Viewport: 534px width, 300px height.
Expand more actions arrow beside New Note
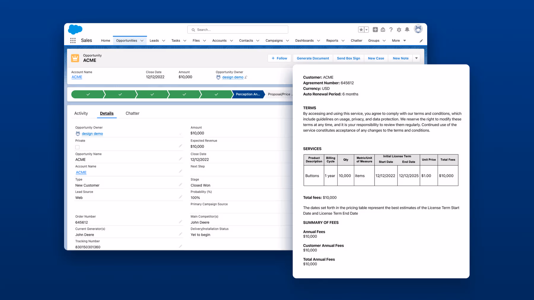(416, 58)
